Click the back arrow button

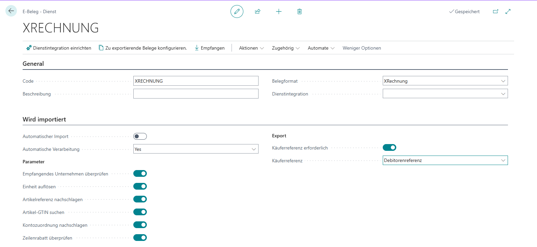pos(11,11)
